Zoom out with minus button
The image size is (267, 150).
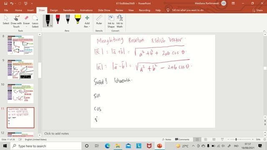tap(228, 140)
